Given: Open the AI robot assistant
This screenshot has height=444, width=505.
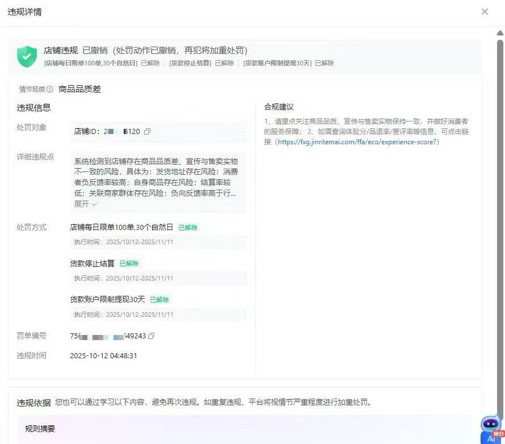Looking at the screenshot, I should point(490,424).
